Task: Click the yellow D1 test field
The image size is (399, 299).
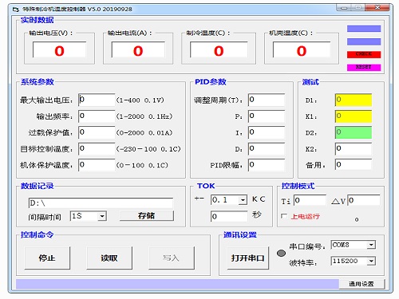Action: [x=353, y=100]
